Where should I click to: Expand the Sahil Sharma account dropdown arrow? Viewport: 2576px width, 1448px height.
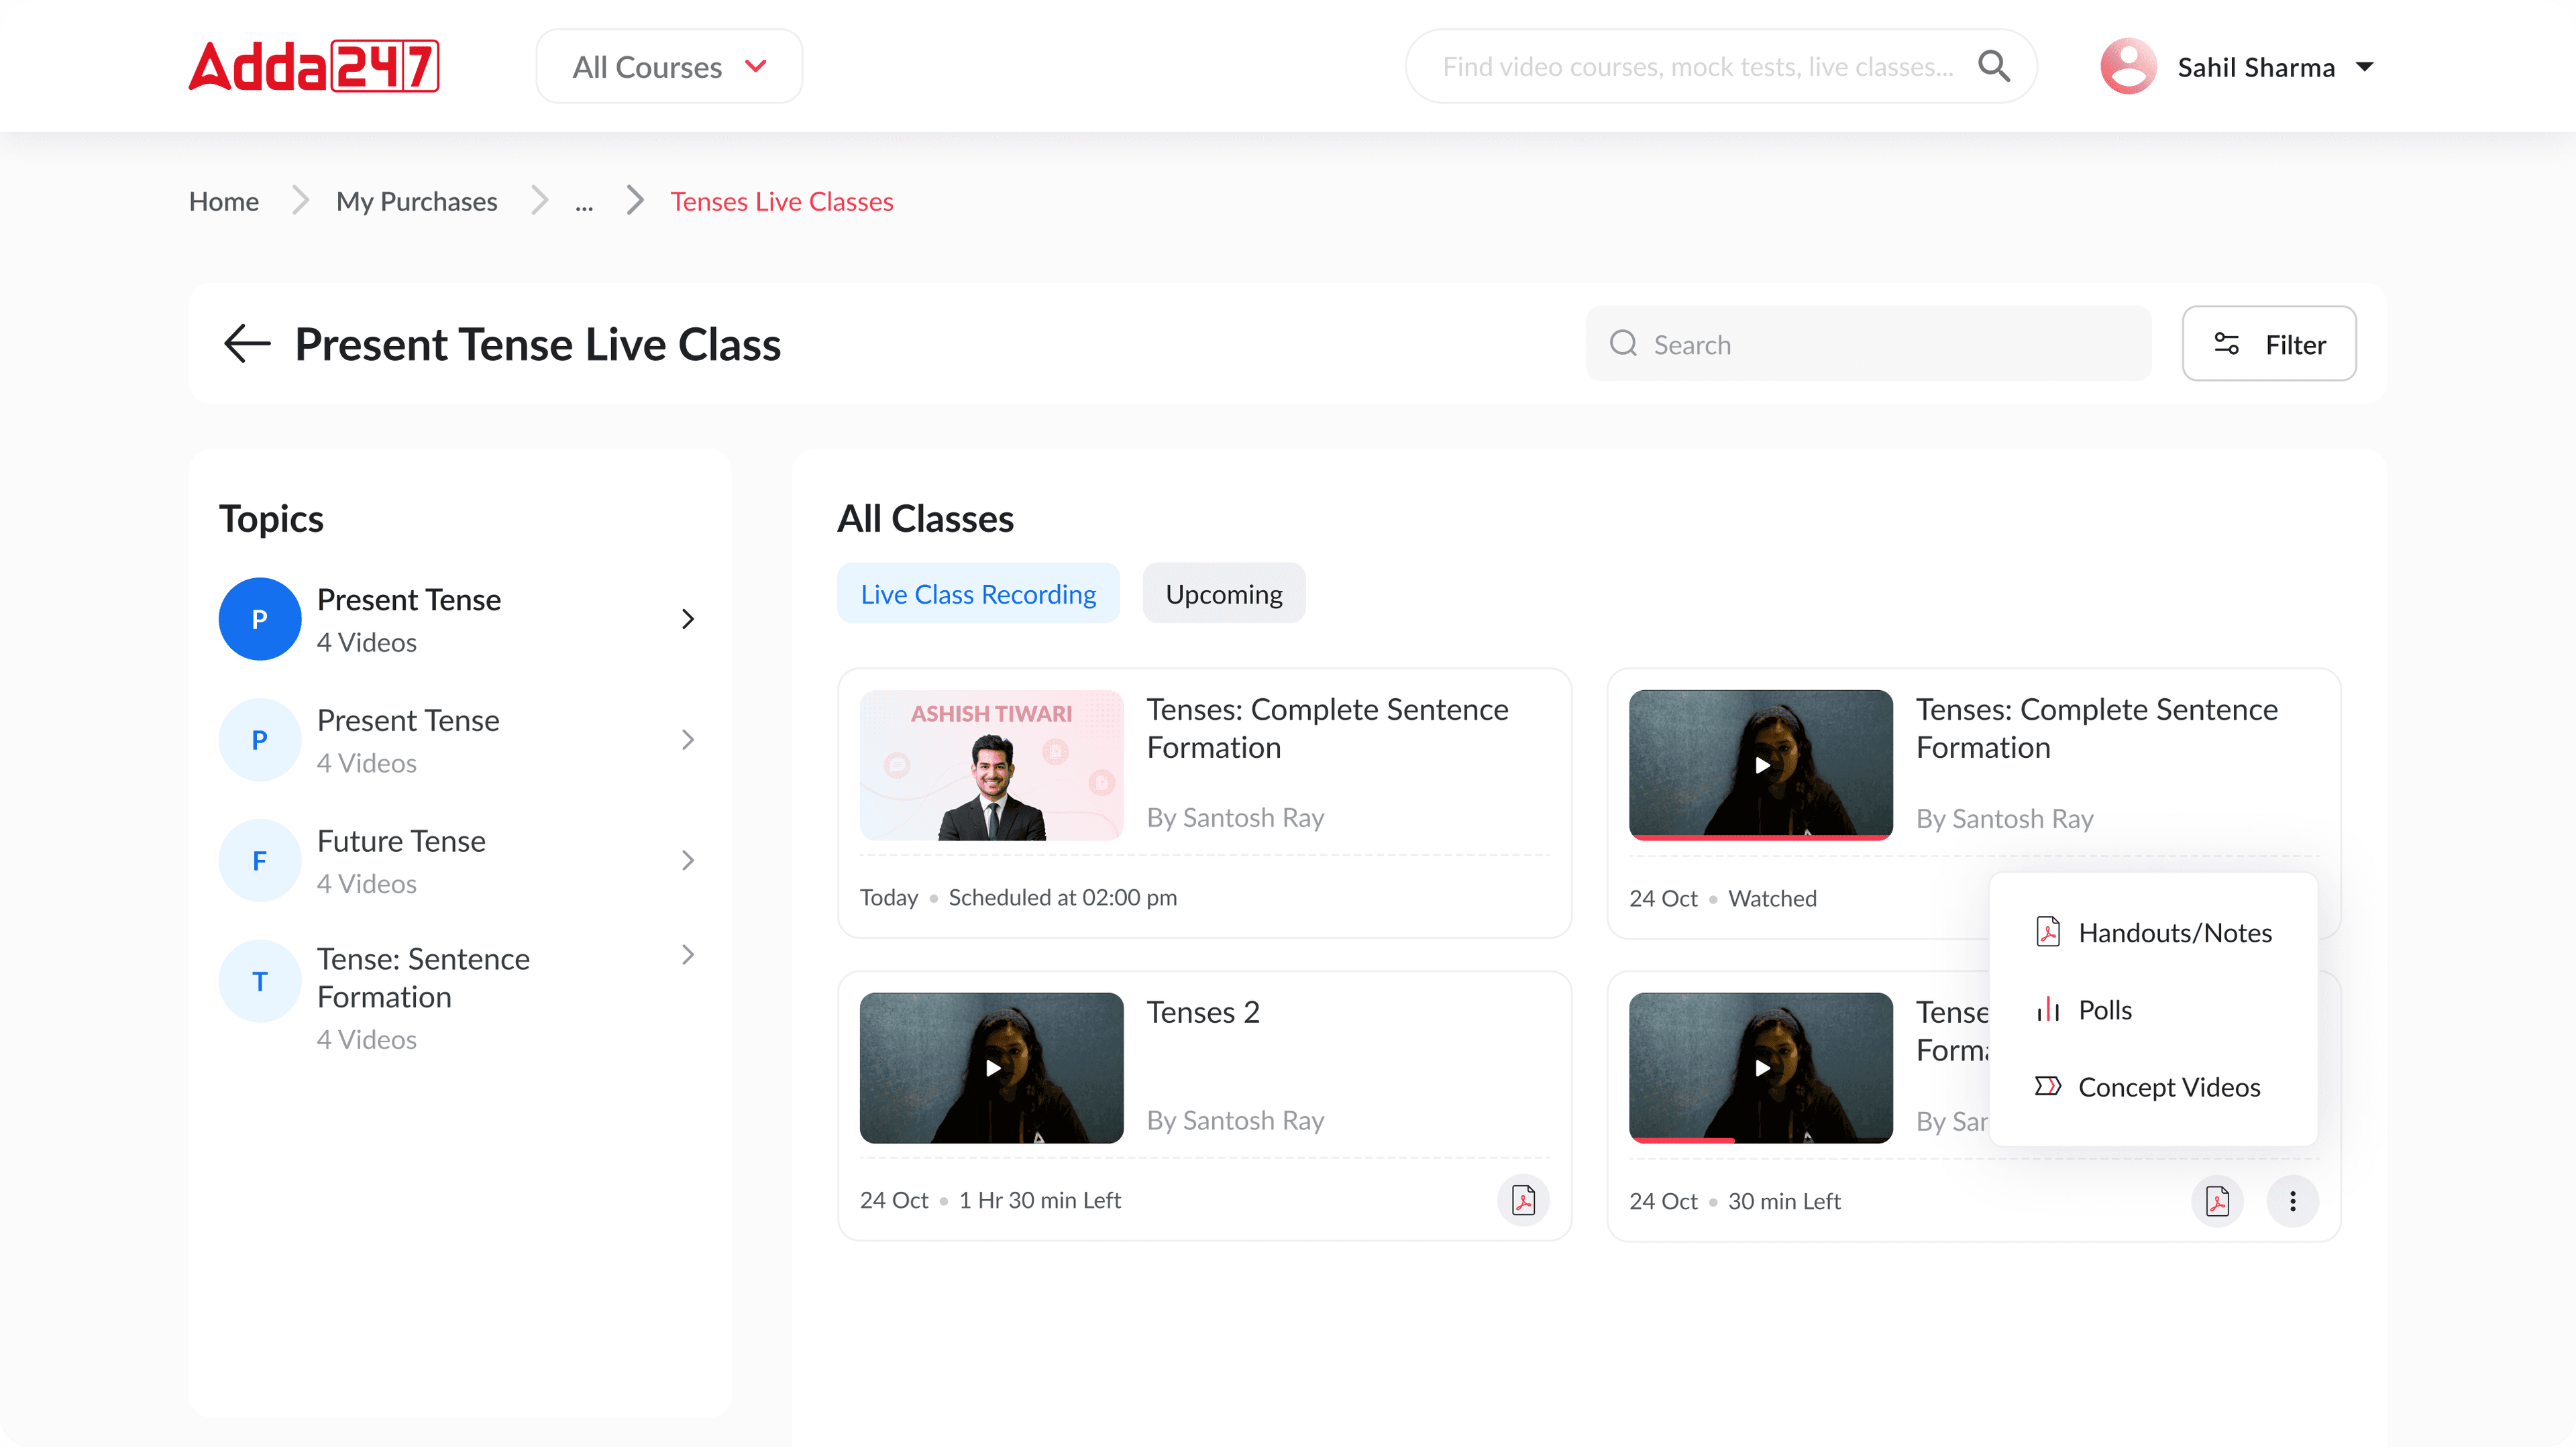coord(2365,67)
